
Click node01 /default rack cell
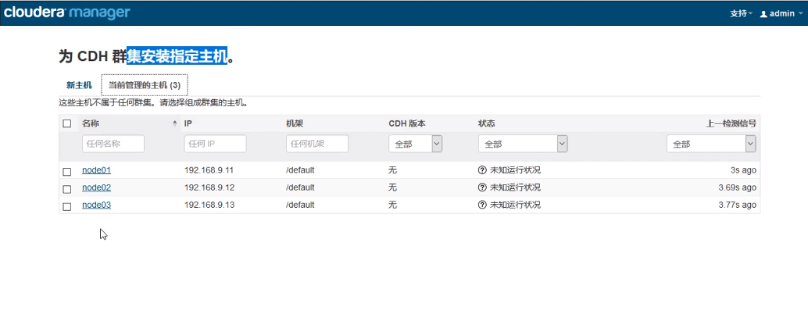coord(300,170)
